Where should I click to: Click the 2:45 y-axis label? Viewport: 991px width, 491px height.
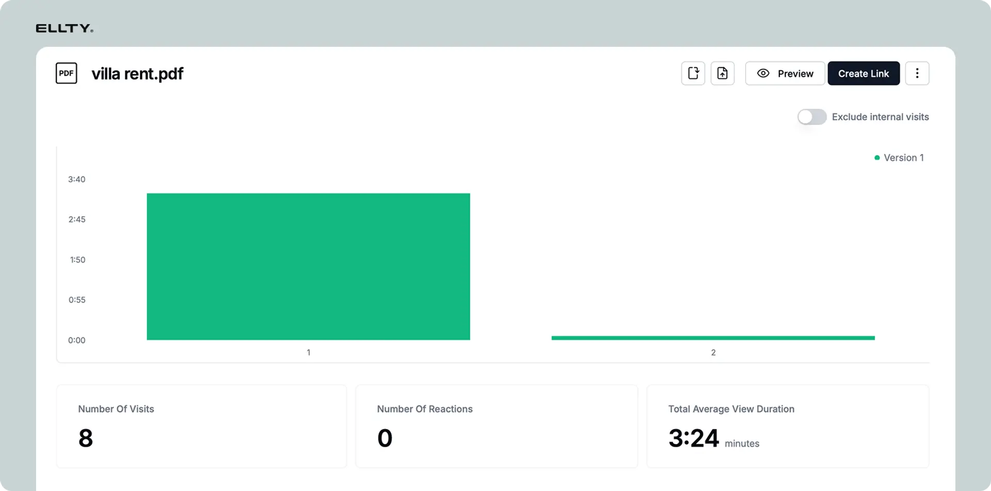click(x=77, y=220)
